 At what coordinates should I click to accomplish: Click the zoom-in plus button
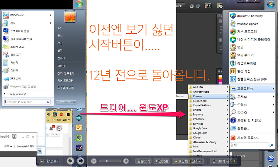click(x=126, y=161)
